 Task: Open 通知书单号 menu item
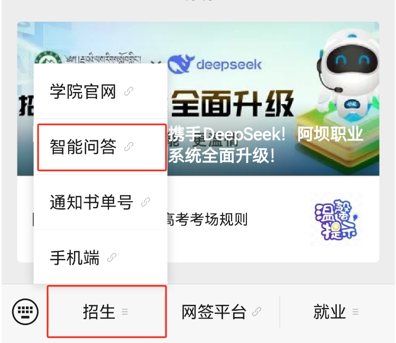coord(100,202)
